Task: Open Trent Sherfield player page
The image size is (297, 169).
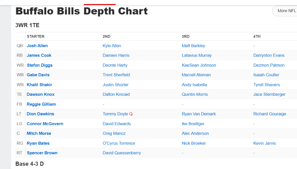Action: point(116,75)
